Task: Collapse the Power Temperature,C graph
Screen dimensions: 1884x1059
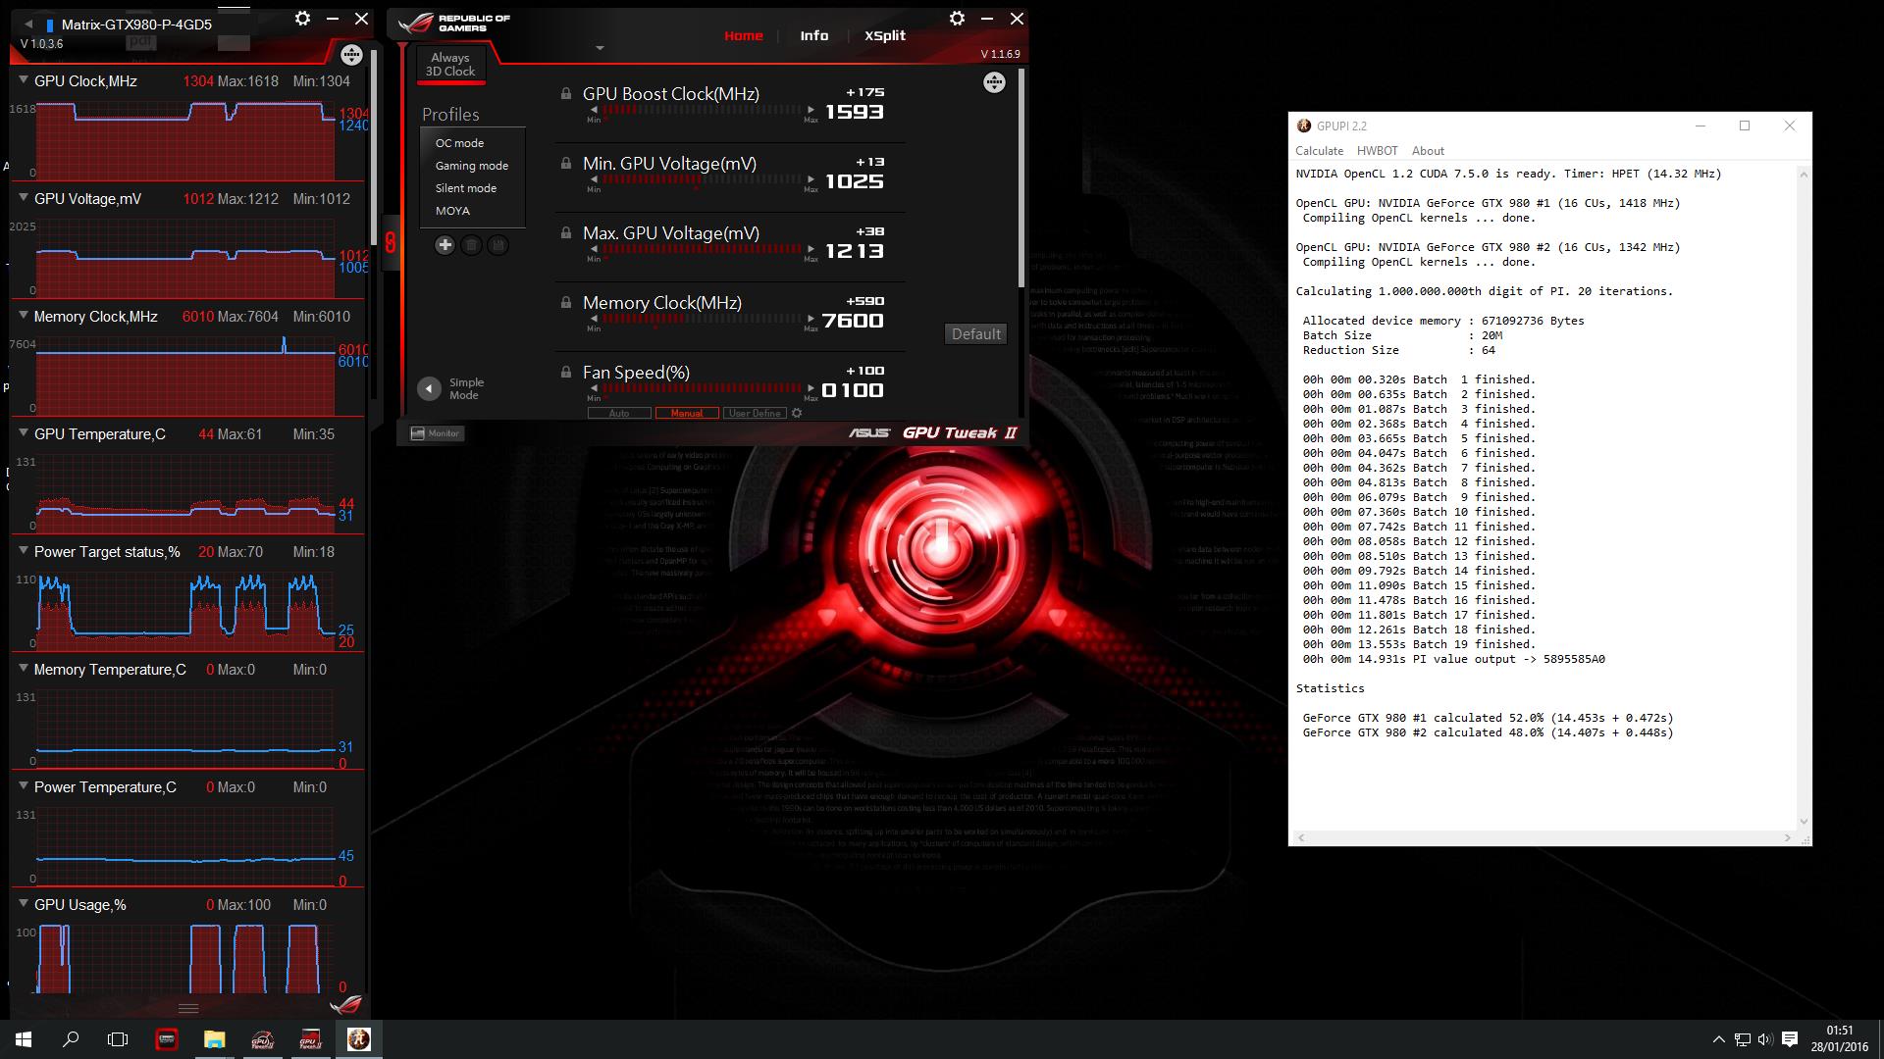Action: [23, 787]
